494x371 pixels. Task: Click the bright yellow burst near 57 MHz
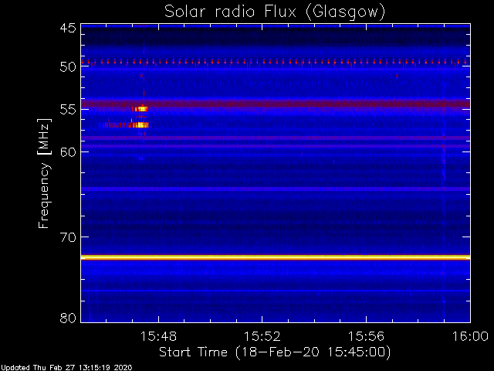(139, 125)
